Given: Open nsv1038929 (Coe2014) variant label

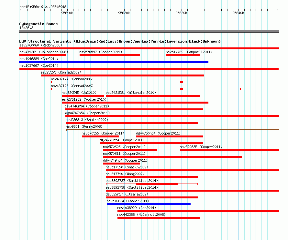Looking at the screenshot, I should 137,208.
